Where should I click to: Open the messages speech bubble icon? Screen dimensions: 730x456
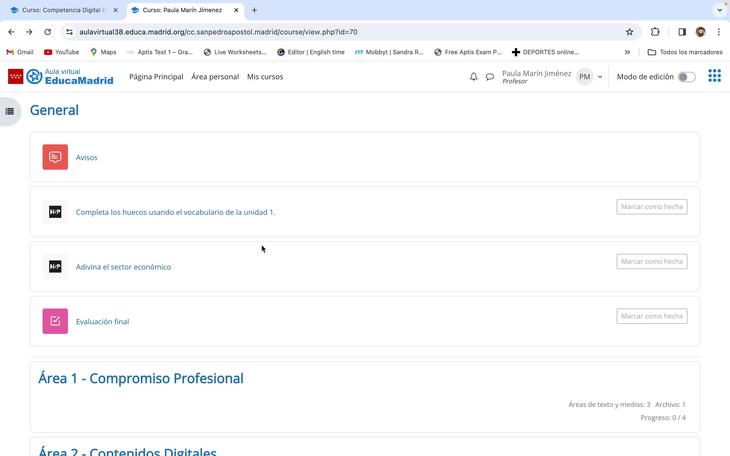(x=490, y=77)
